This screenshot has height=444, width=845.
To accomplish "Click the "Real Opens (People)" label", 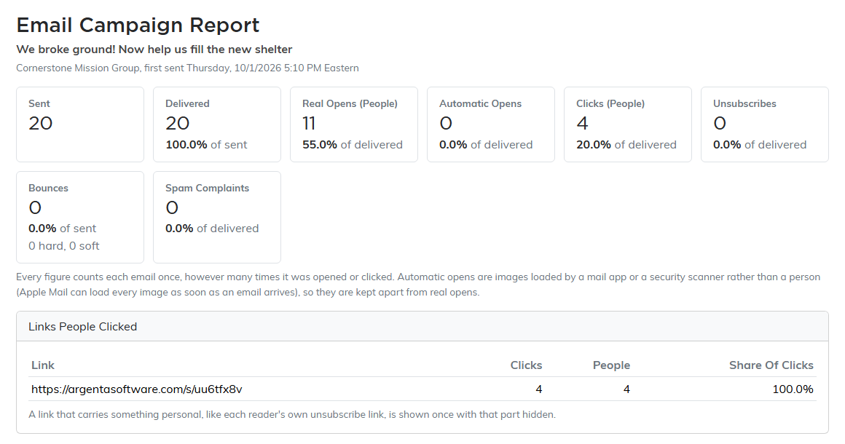I will pyautogui.click(x=350, y=104).
